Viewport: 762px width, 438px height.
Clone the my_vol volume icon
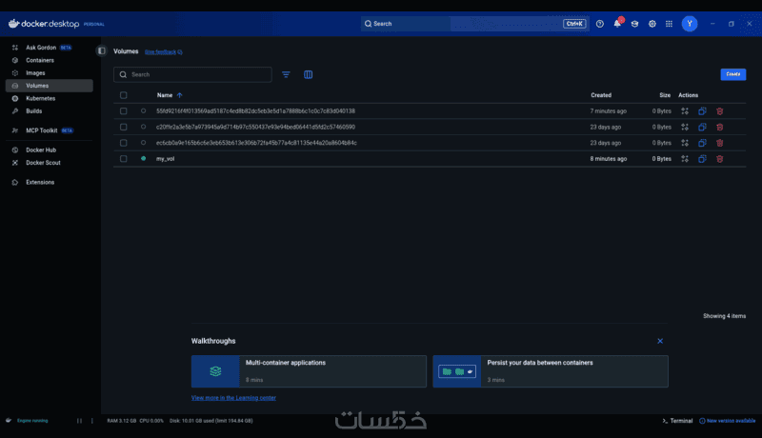(702, 159)
